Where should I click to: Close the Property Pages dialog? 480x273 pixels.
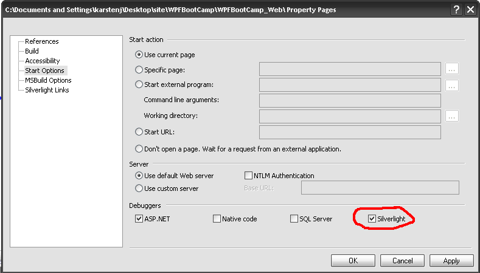470,10
